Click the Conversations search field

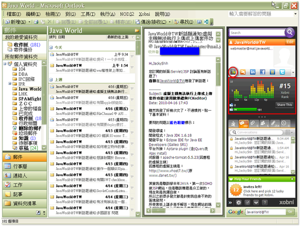256,132
